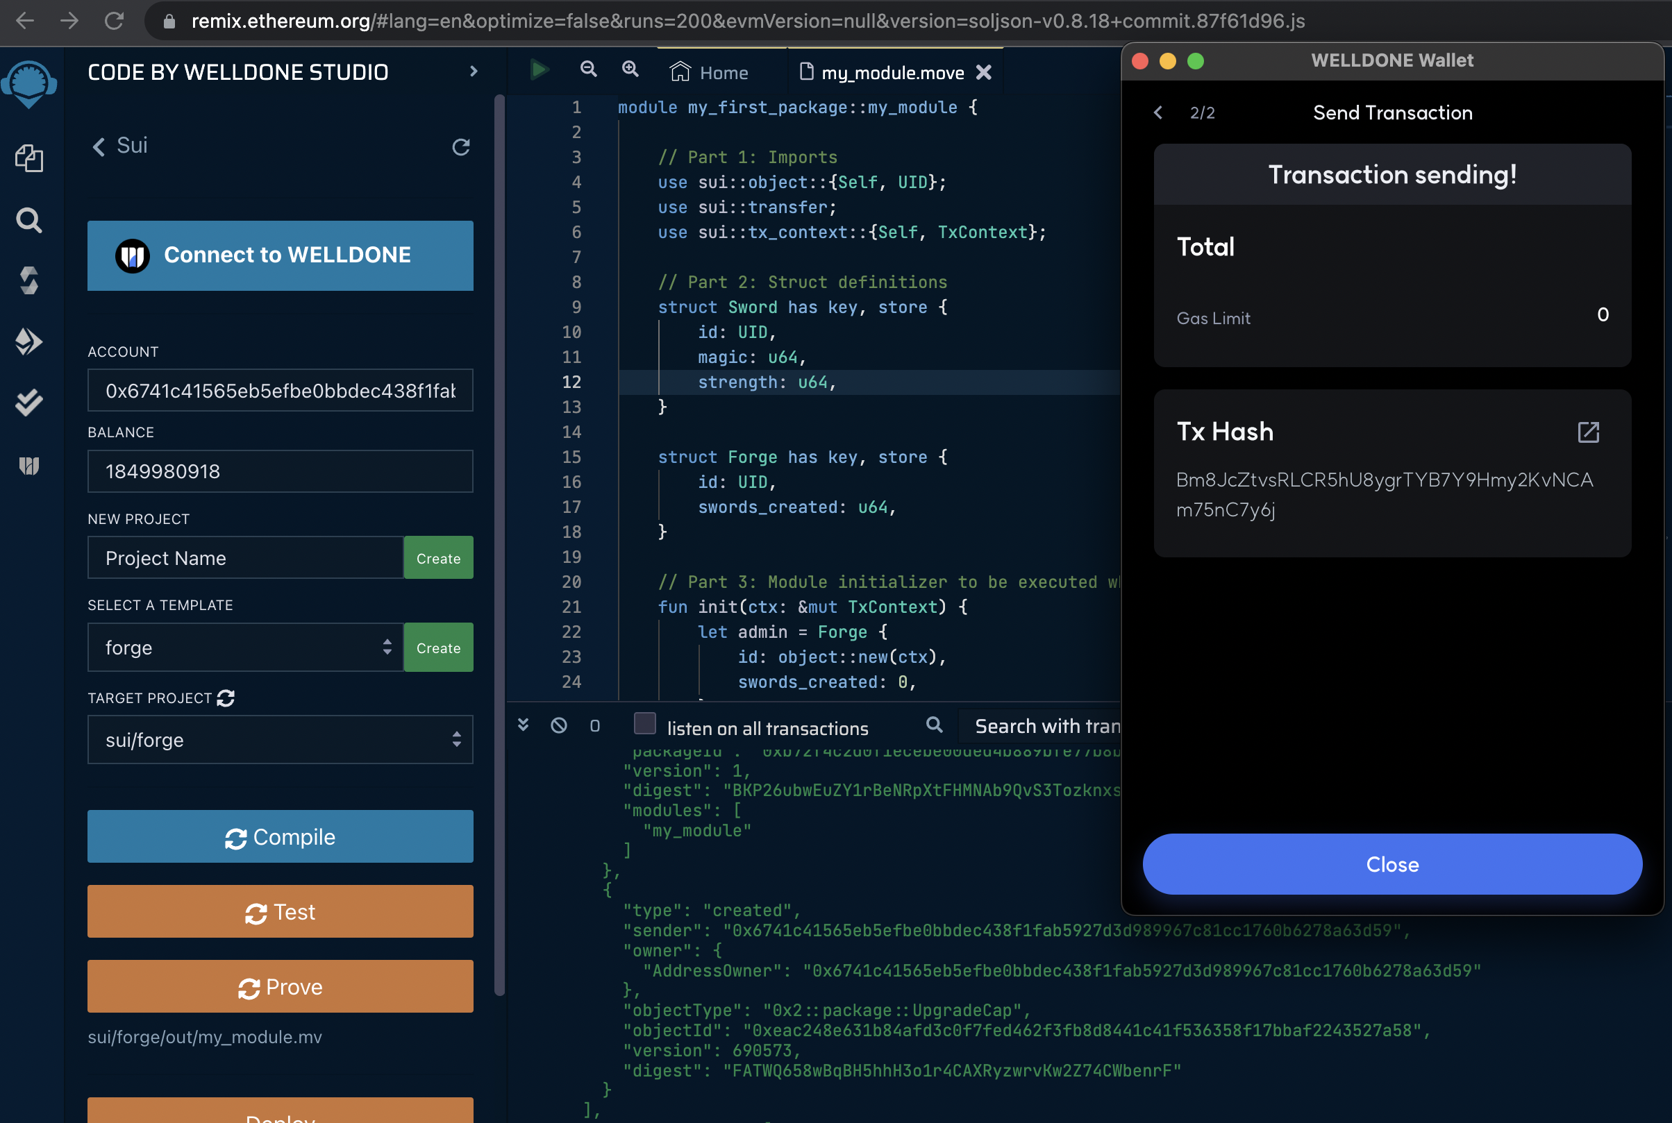Click the 2/2 page indicator in wallet
The image size is (1672, 1123).
pos(1202,113)
